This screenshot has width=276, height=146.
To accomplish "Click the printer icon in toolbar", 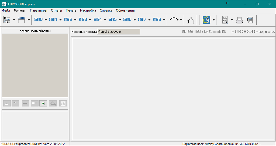I will 239,20.
